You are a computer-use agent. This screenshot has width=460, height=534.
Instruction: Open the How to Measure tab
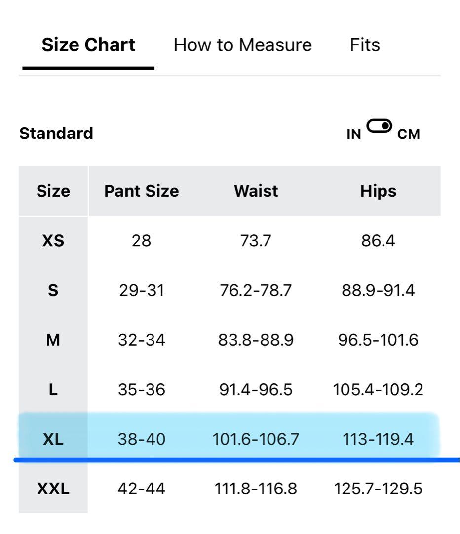pos(242,45)
